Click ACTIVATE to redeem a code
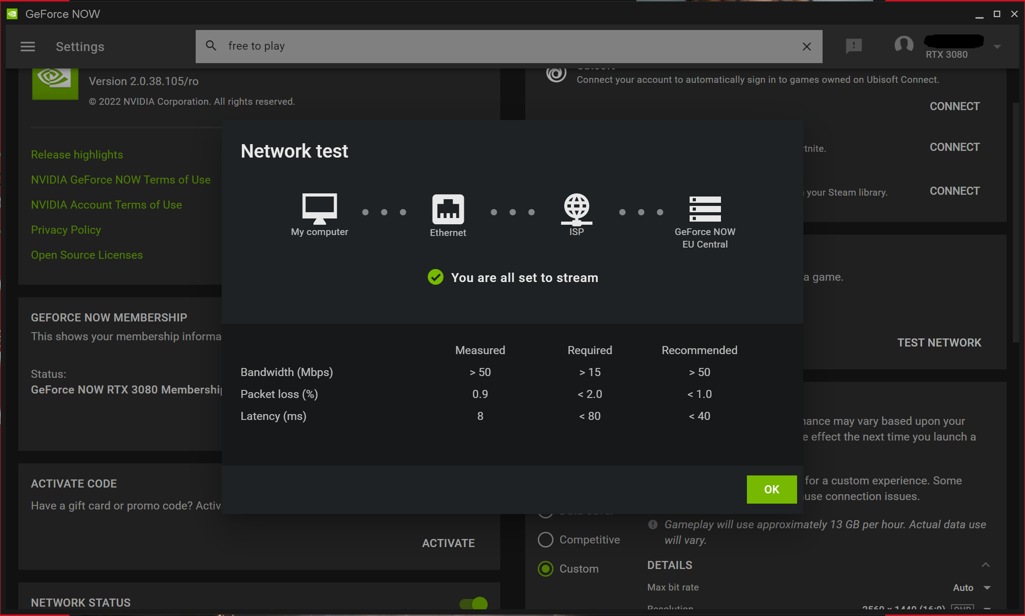Image resolution: width=1025 pixels, height=616 pixels. [448, 543]
